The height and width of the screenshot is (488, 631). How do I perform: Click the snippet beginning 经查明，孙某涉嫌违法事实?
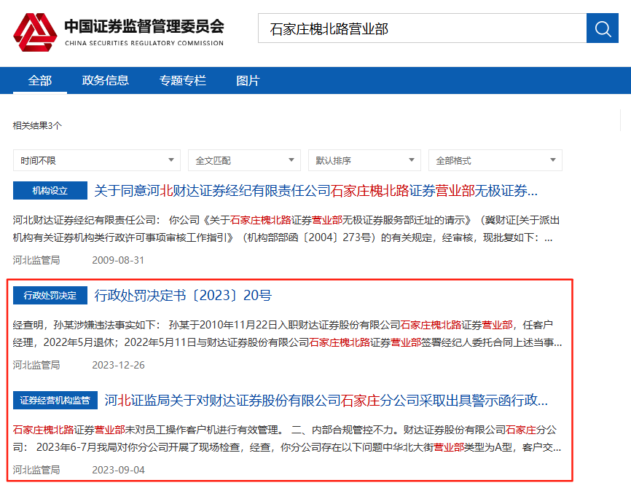click(287, 334)
